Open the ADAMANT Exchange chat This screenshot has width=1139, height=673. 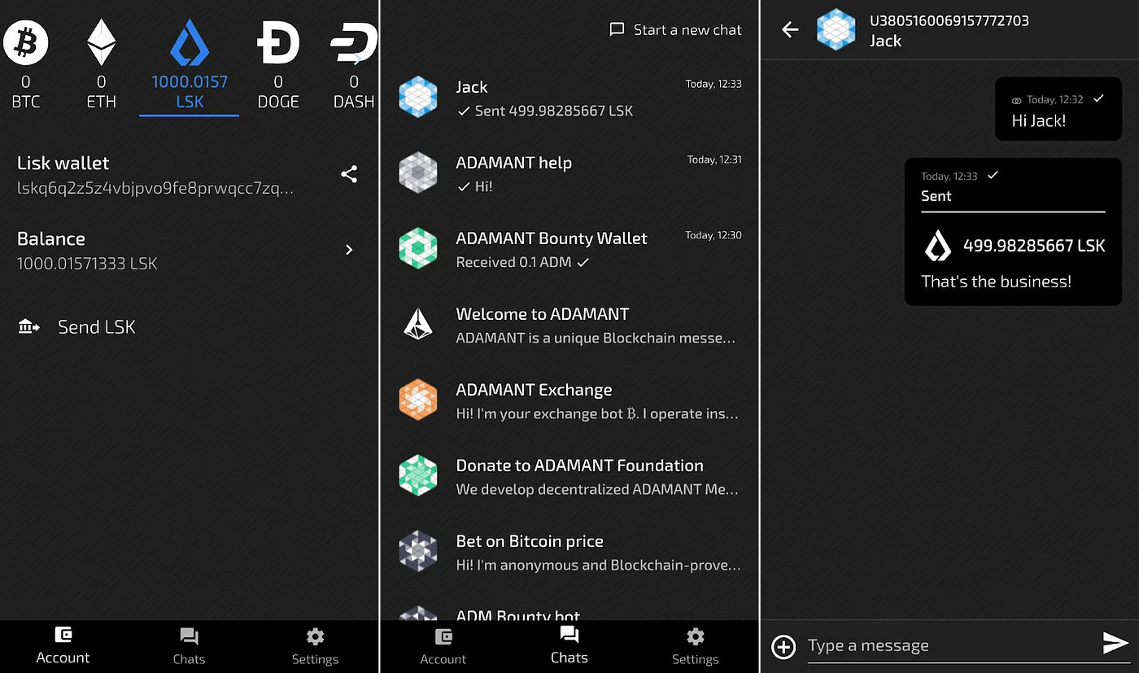pyautogui.click(x=569, y=400)
